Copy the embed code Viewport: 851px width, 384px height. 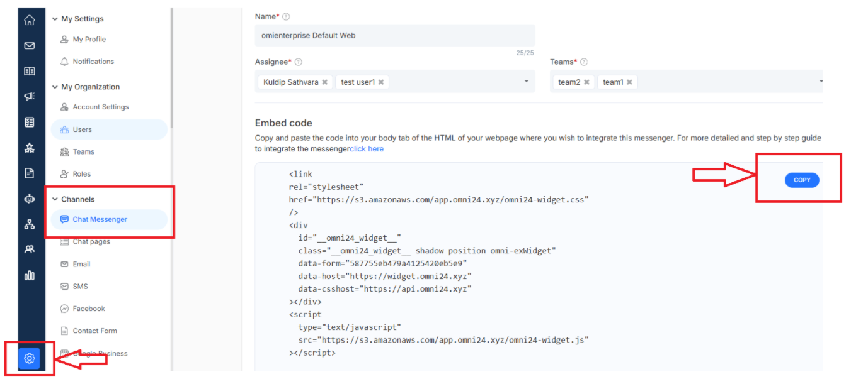[x=802, y=180]
